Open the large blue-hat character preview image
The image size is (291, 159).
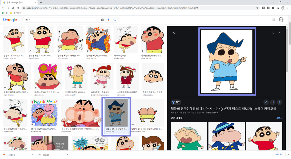[227, 61]
